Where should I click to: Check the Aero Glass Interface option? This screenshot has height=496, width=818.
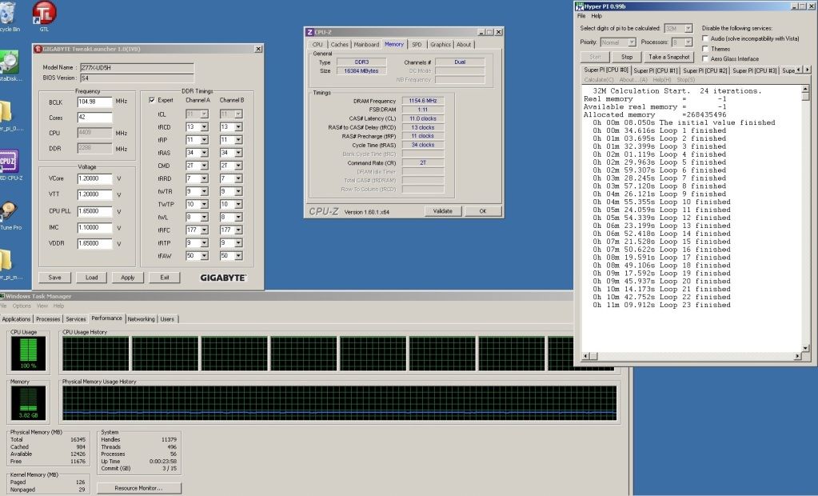(x=704, y=58)
